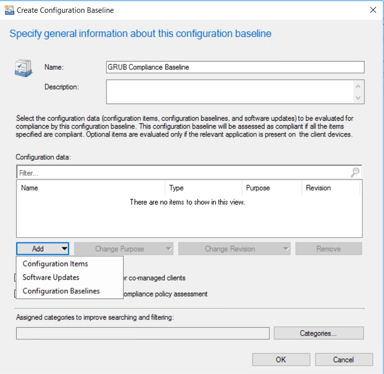Click the title bar Create Configuration Baseline icon

(9, 10)
